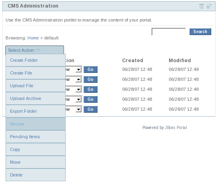Image resolution: width=220 pixels, height=184 pixels.
Task: Open the Select Action dropdown arrow
Action: point(38,50)
